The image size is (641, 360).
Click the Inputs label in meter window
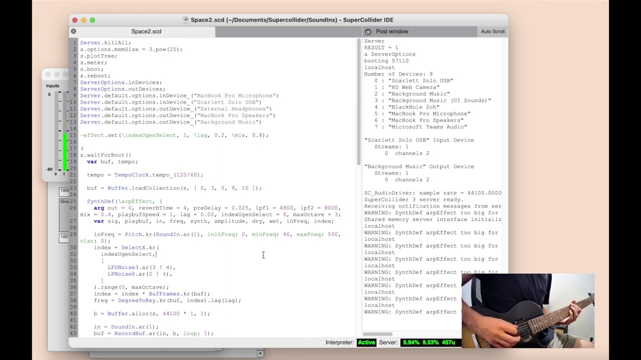53,86
